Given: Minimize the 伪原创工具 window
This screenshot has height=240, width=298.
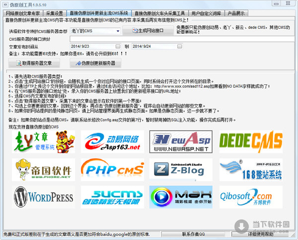Looking at the screenshot, I should (x=277, y=3).
